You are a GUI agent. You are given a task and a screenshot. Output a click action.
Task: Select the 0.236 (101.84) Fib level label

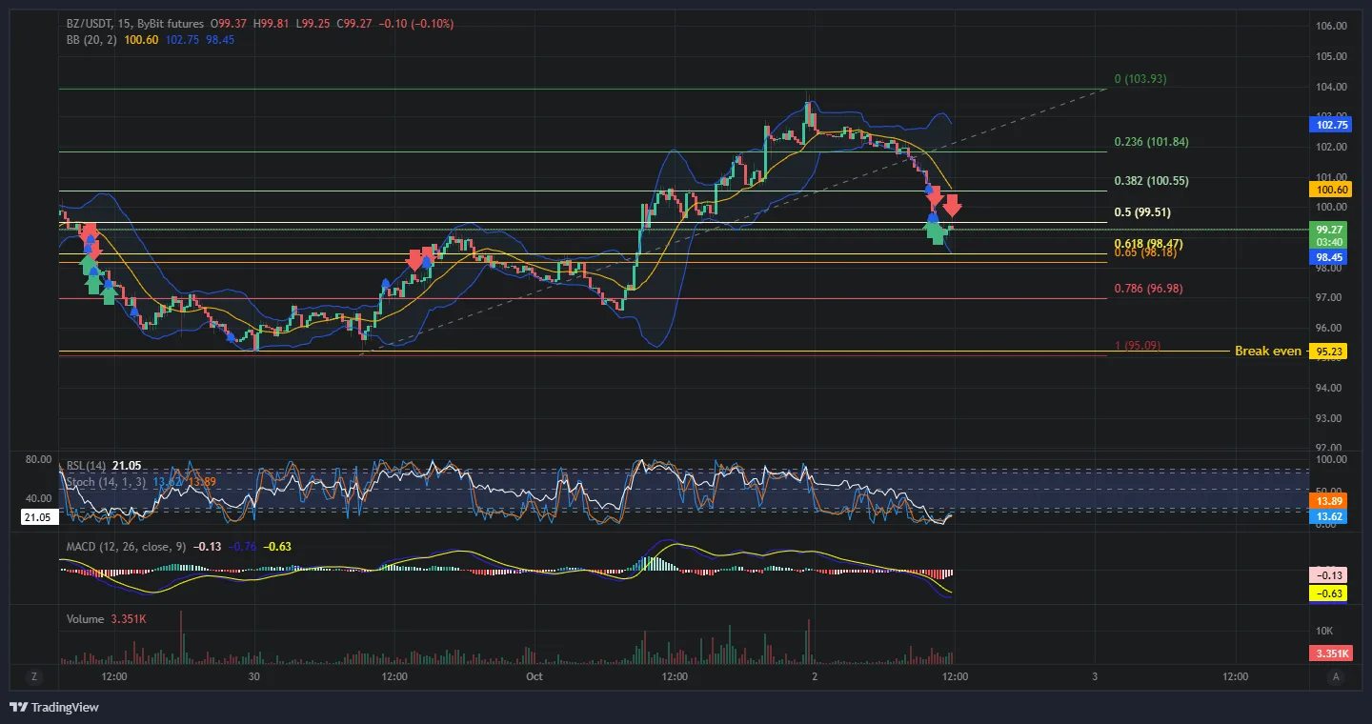click(1152, 142)
